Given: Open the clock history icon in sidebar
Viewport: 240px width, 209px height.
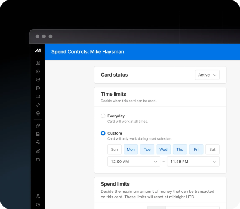Looking at the screenshot, I should [x=38, y=71].
